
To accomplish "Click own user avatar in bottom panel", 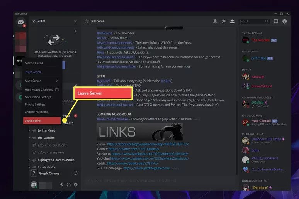I will [x=34, y=184].
